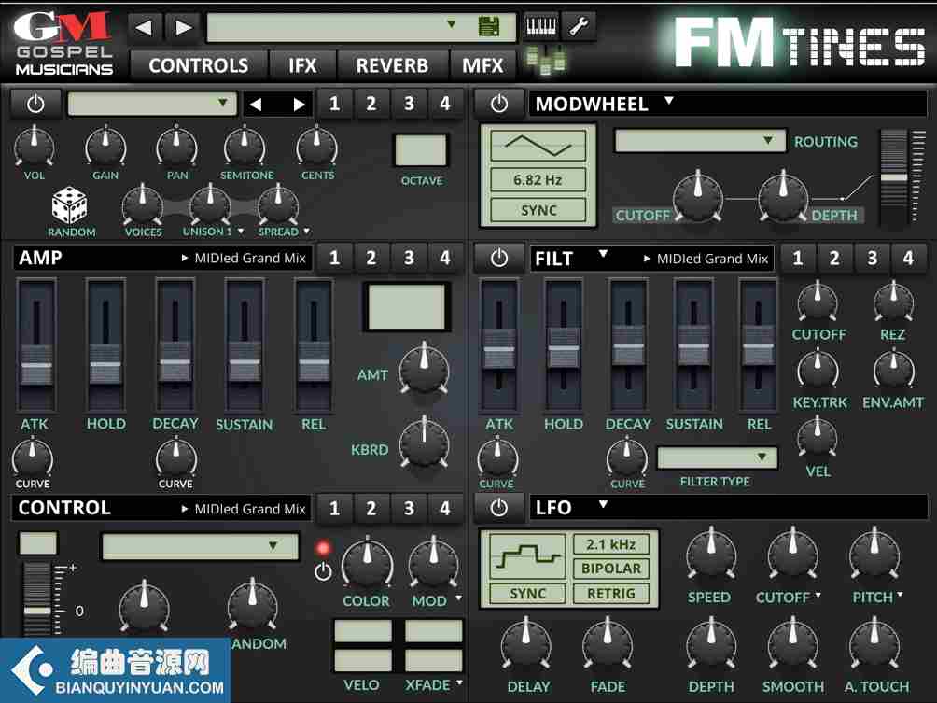Click the VOICES knob
Screen dimensions: 937x703
click(x=143, y=204)
